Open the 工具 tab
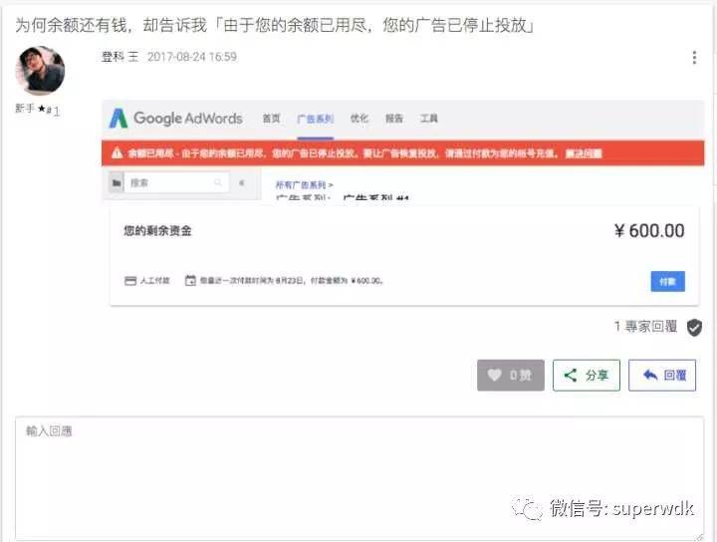The height and width of the screenshot is (542, 717). click(429, 119)
